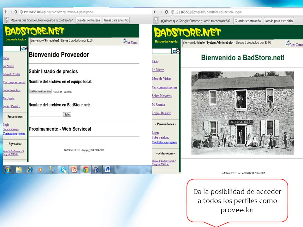The height and width of the screenshot is (227, 303).
Task: Open Proveedores Login link in left window
Action: click(x=6, y=125)
